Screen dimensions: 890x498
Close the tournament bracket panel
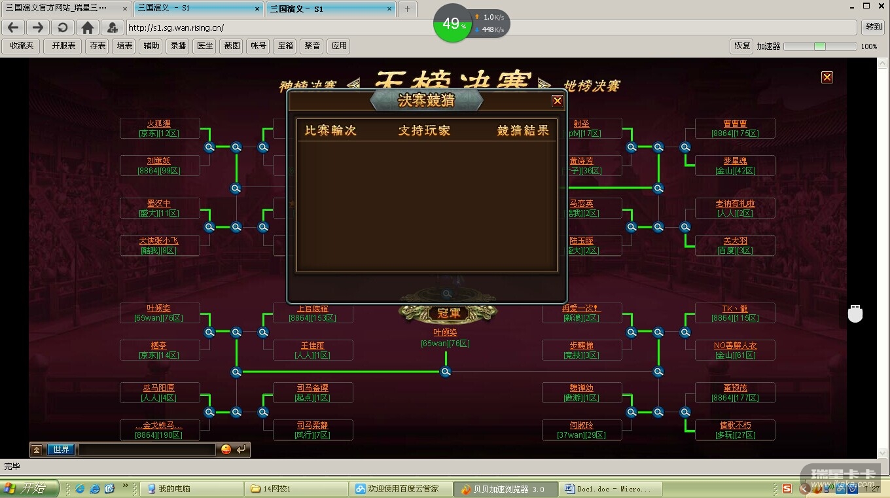(x=827, y=77)
